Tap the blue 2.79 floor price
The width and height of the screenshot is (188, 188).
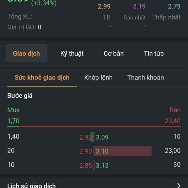[x=174, y=7]
